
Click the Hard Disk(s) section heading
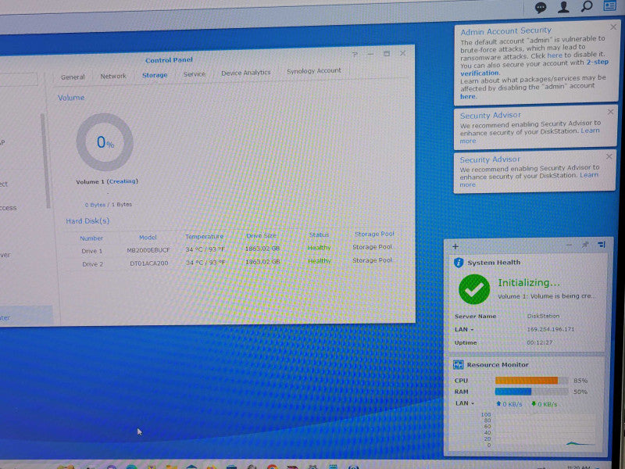click(x=87, y=221)
